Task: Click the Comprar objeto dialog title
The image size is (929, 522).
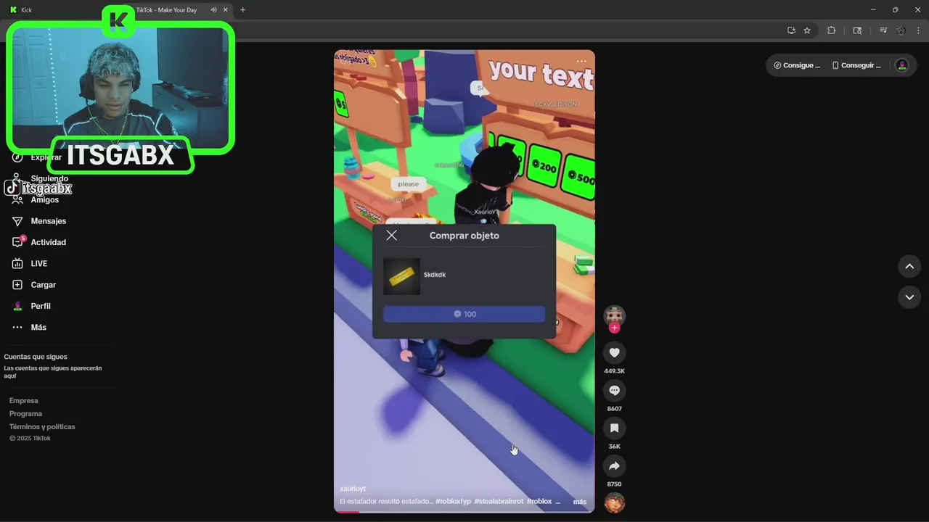Action: click(x=464, y=236)
